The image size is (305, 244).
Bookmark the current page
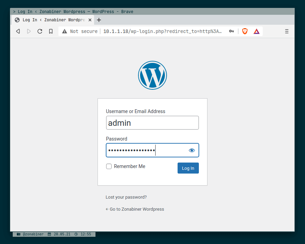[51, 31]
